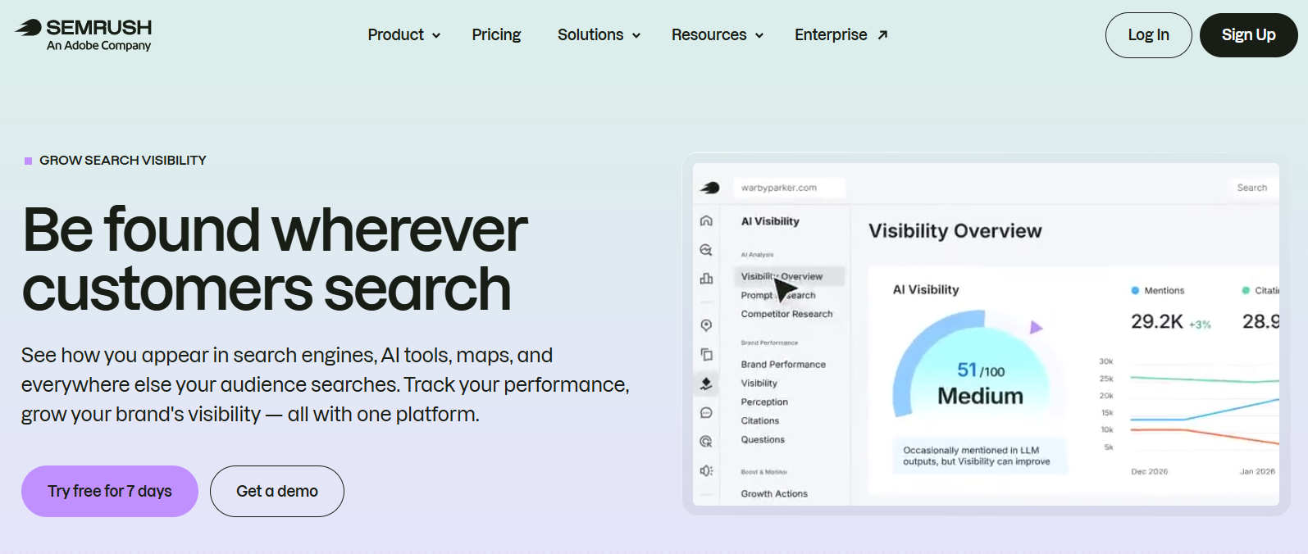Select the highlighted AI visibility sidebar icon

706,384
